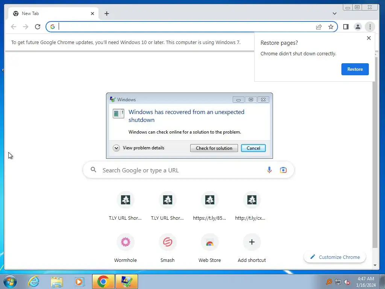The image size is (385, 289).
Task: Click the Chrome page vertical scrollbar
Action: click(x=375, y=152)
